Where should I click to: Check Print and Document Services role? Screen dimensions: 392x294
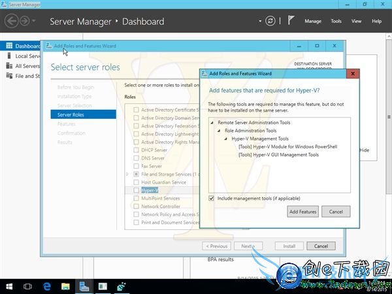(x=137, y=222)
